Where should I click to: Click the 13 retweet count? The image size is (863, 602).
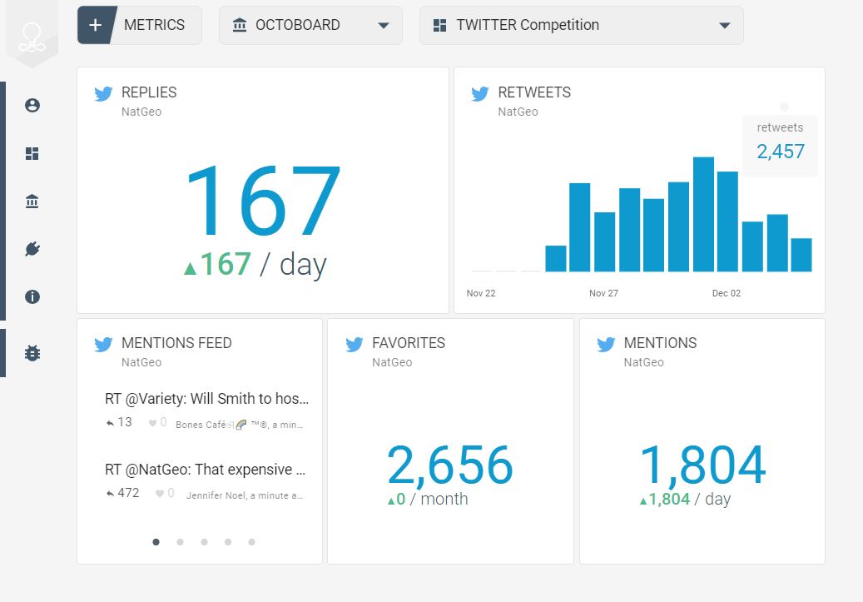tap(125, 422)
